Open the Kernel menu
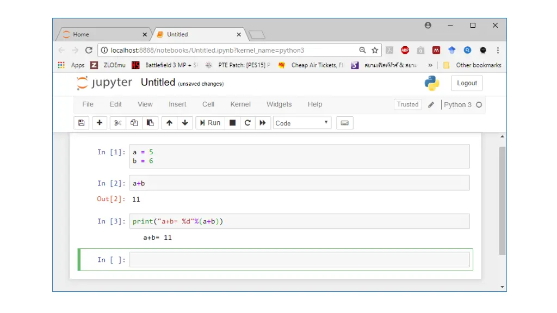The width and height of the screenshot is (557, 313). (240, 104)
